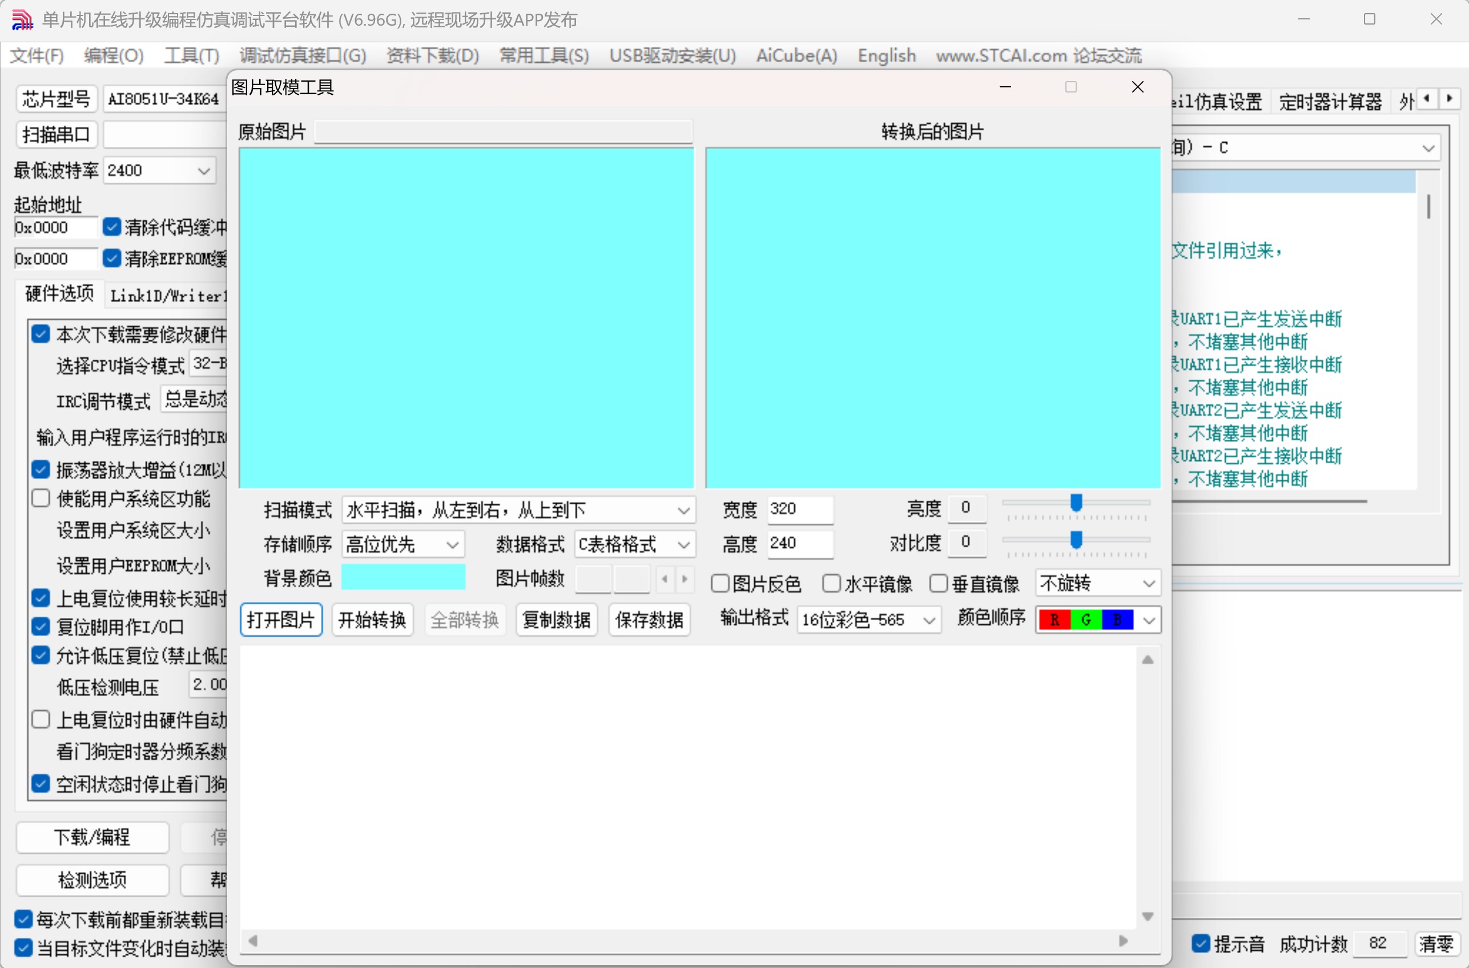Viewport: 1469px width, 968px height.
Task: Check the 垂直镜像 option
Action: (x=939, y=584)
